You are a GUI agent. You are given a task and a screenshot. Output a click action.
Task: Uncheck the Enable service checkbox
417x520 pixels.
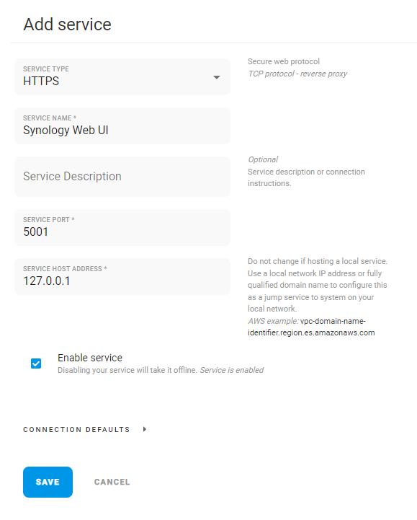pos(36,363)
